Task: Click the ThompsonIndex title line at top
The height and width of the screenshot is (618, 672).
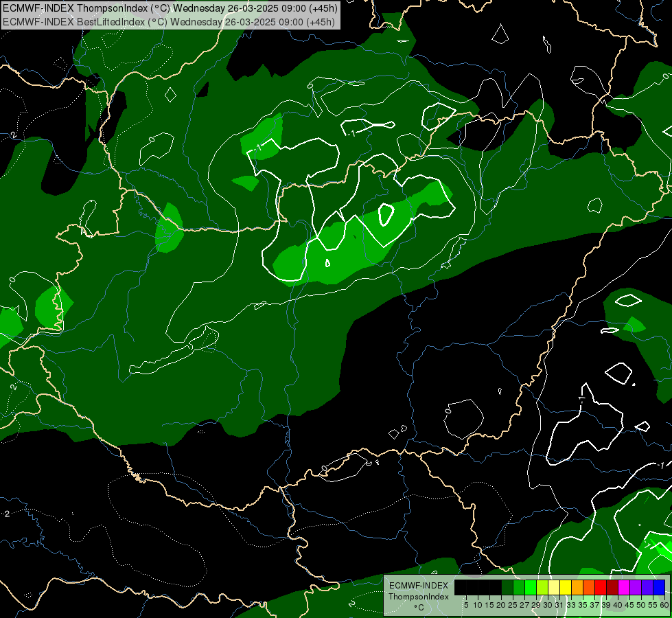Action: click(x=170, y=8)
